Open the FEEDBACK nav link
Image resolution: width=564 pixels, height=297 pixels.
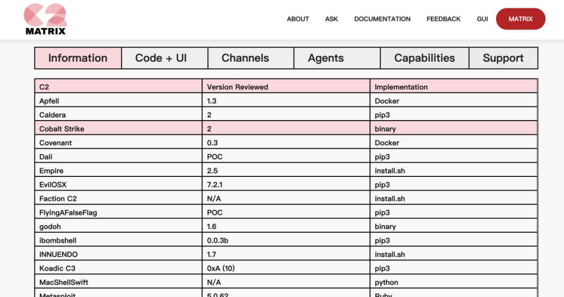pos(443,19)
